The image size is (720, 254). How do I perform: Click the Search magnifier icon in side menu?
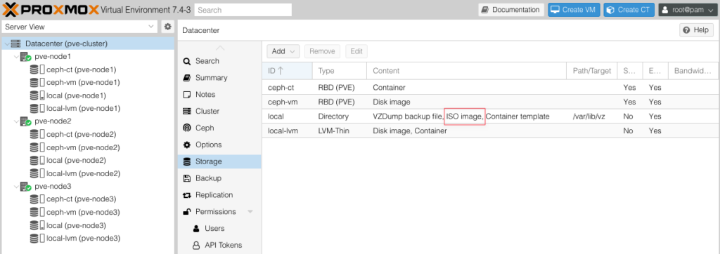pos(186,62)
